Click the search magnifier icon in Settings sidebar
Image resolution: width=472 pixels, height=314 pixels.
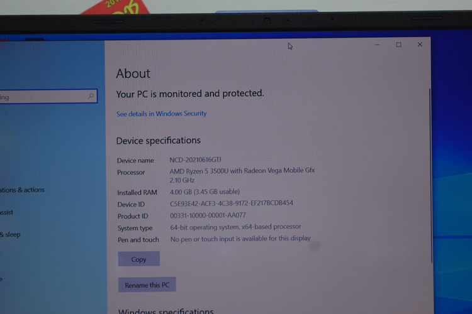pos(91,96)
